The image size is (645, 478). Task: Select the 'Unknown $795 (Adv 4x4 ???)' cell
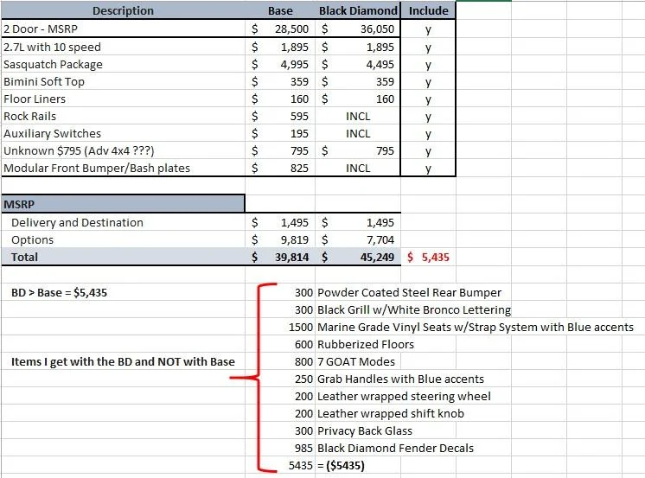pos(123,150)
